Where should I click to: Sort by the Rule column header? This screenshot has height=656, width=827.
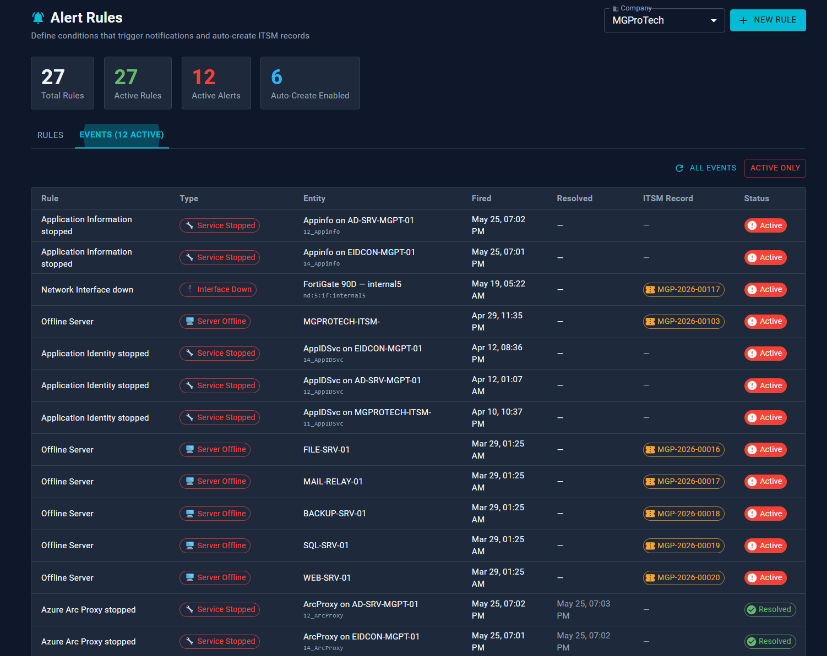(50, 199)
